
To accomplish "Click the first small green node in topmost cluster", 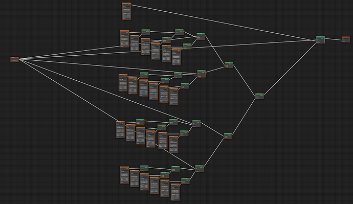I will tap(146, 32).
